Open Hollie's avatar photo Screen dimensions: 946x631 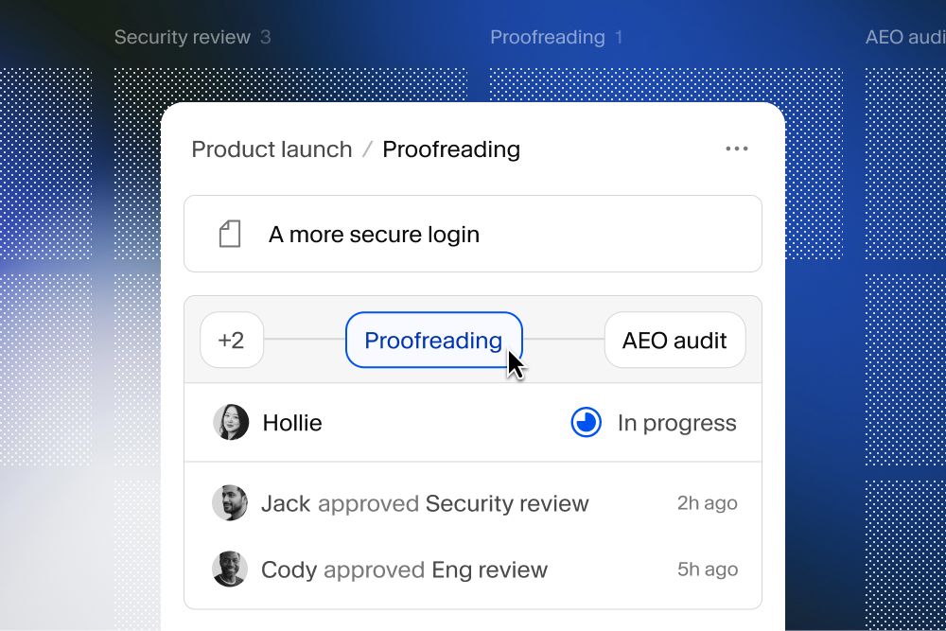tap(231, 422)
